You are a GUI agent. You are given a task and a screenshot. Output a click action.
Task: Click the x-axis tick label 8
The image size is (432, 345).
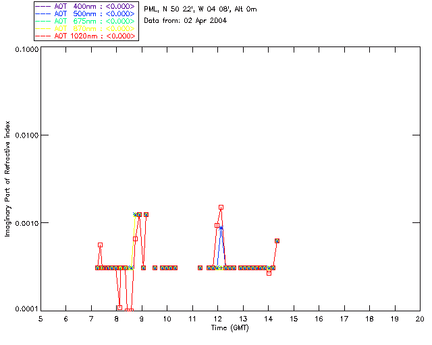pyautogui.click(x=117, y=319)
